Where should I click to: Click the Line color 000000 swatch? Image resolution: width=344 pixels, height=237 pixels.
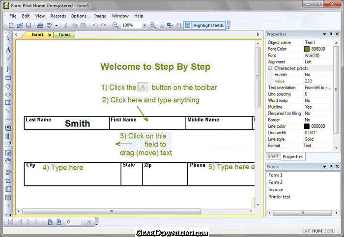[x=307, y=126]
